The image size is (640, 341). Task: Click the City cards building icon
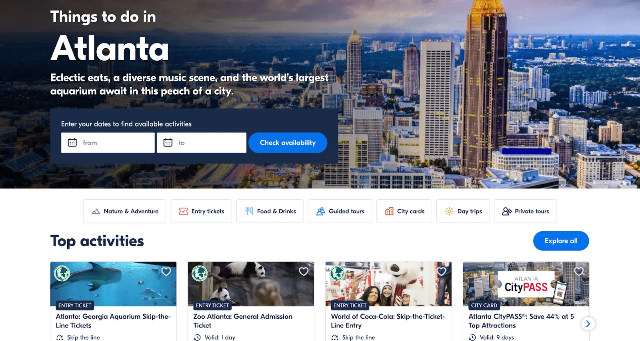coord(389,211)
